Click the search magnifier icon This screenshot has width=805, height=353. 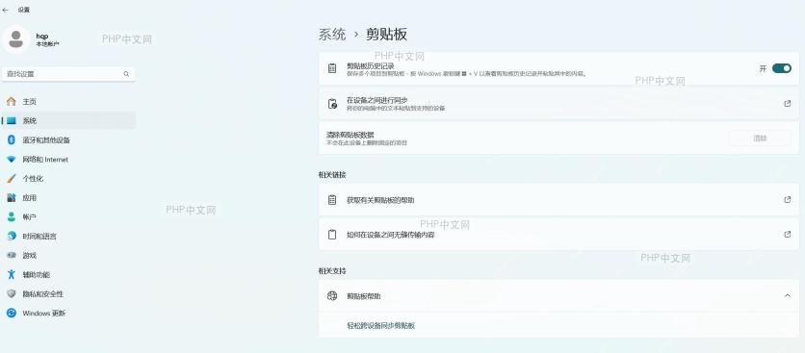coord(126,74)
